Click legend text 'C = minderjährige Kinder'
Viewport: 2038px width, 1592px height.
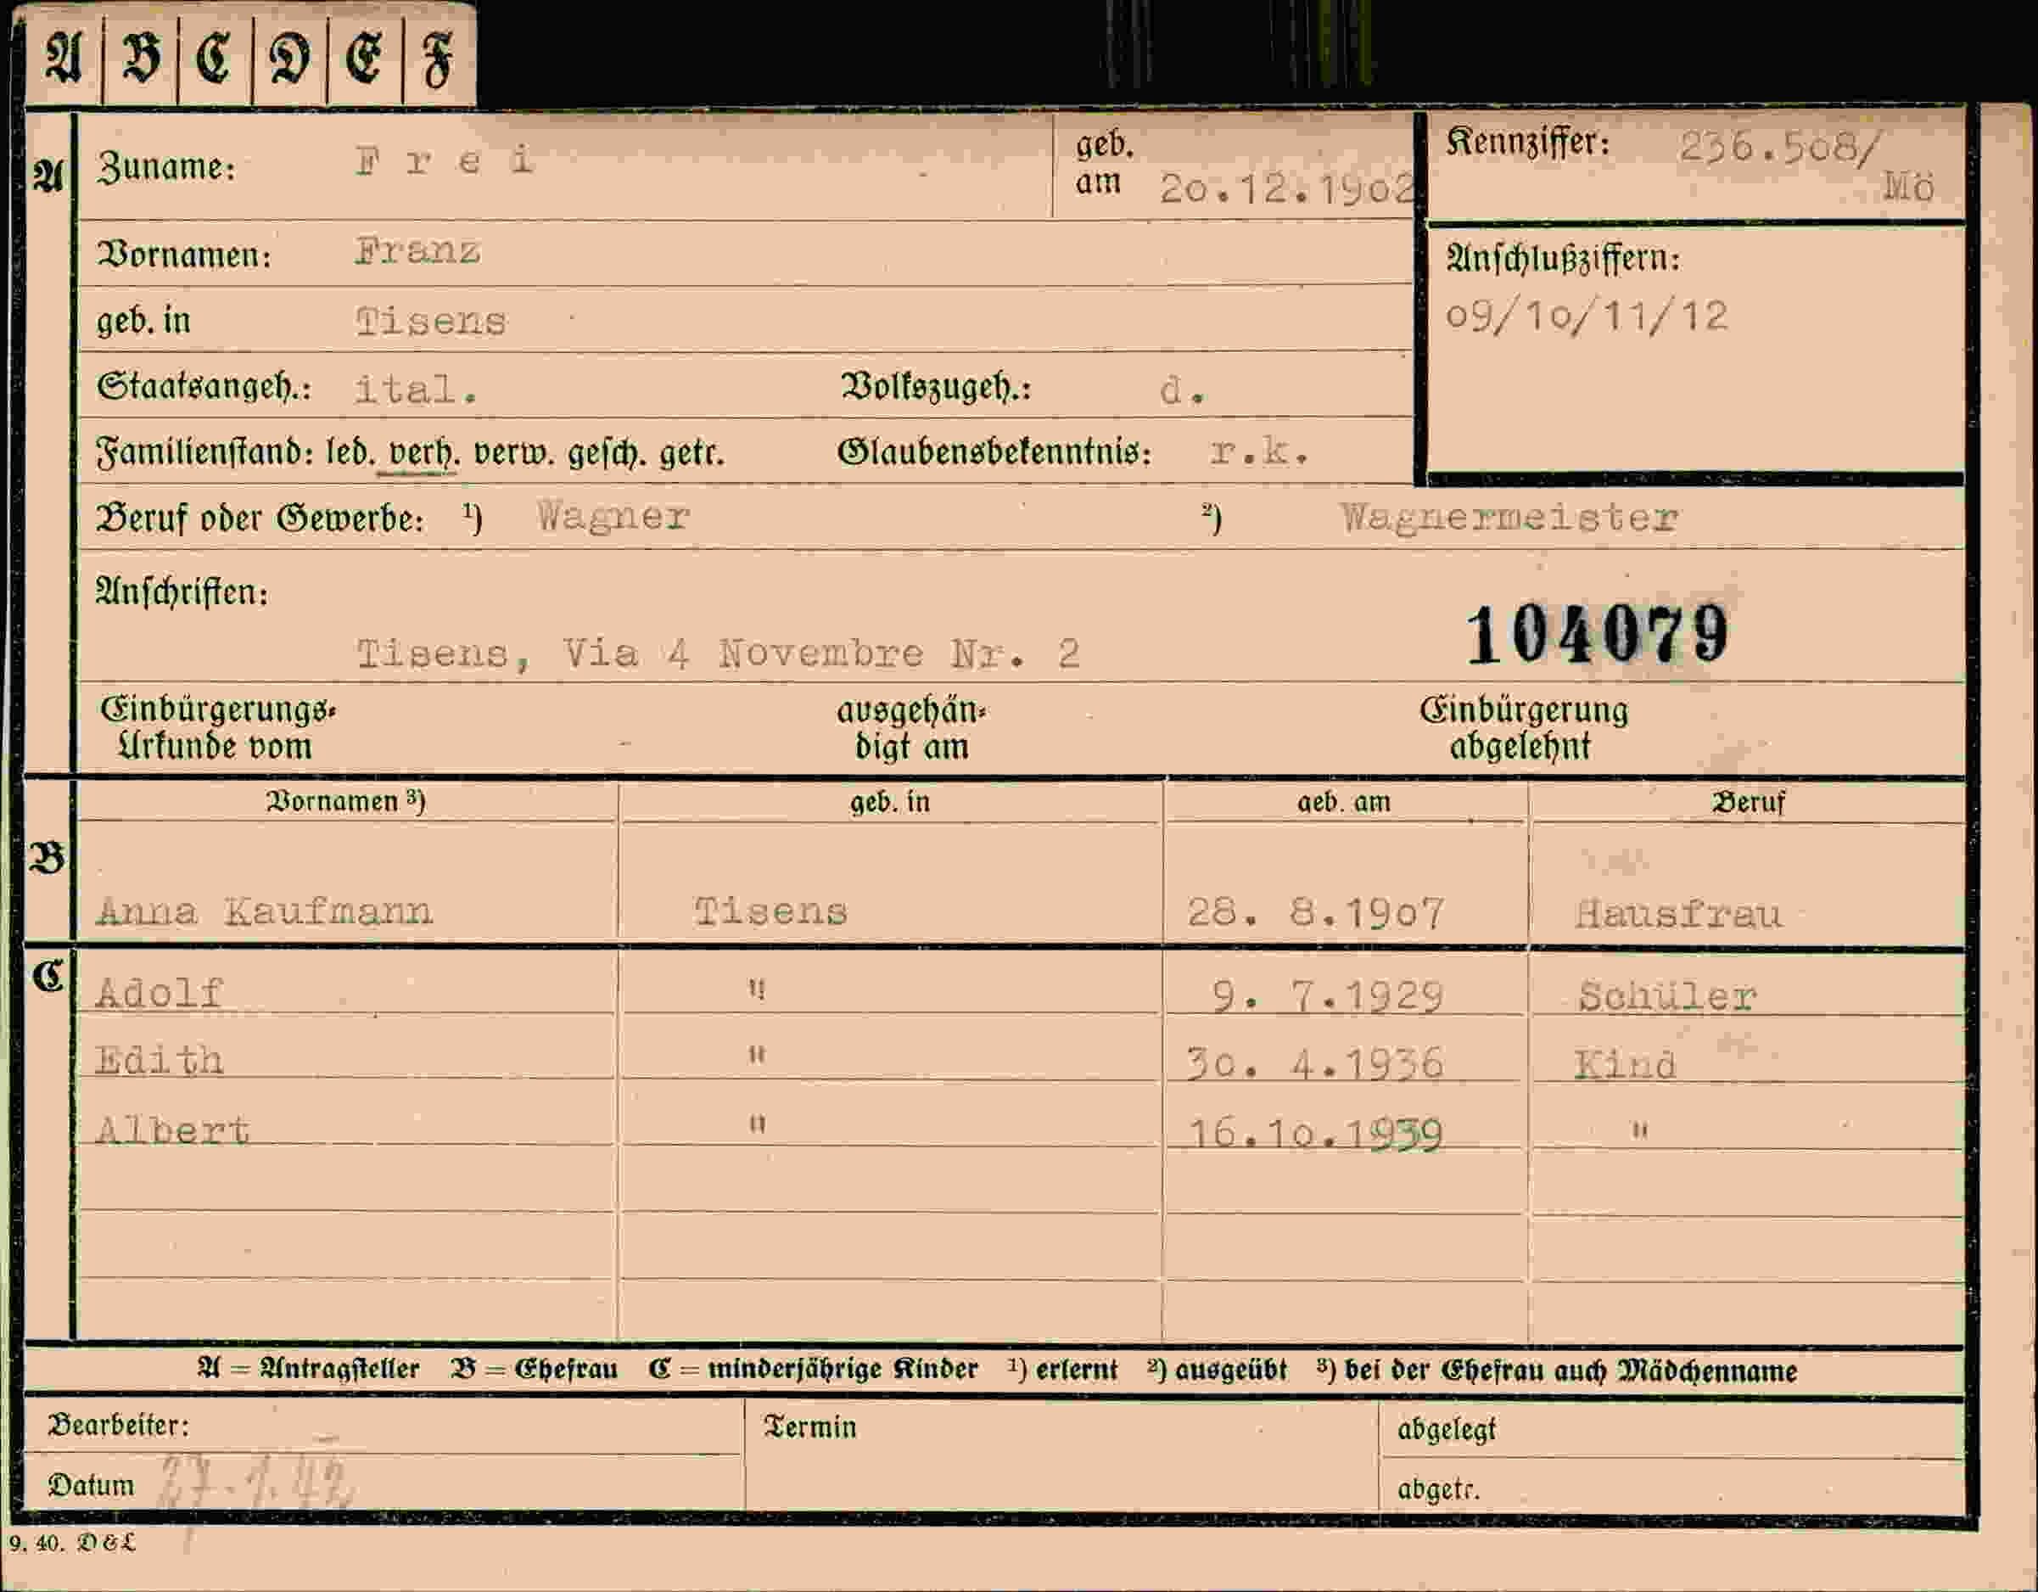coord(813,1369)
